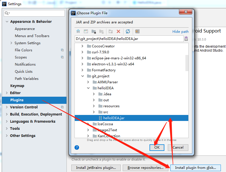Expand .idea folder arrow
The height and width of the screenshot is (172, 226).
point(94,94)
